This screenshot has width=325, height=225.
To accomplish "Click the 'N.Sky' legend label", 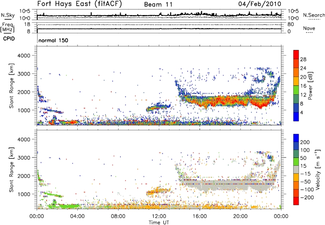I will click(8, 15).
